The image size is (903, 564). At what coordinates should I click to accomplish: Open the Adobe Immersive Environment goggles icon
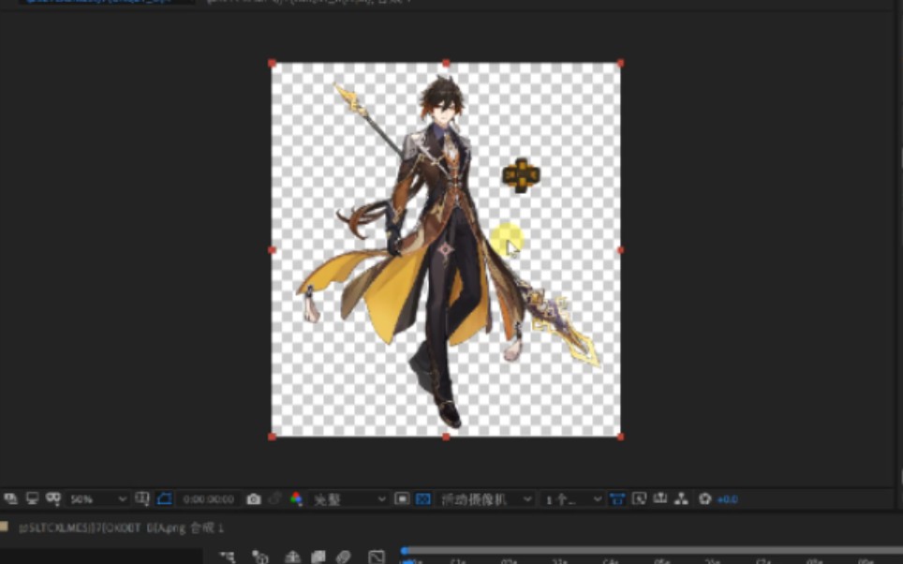pos(53,498)
